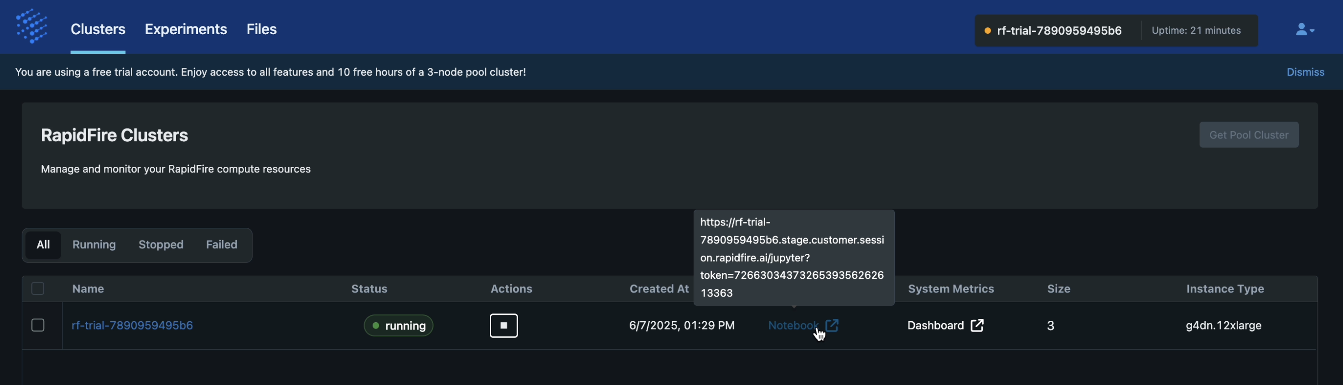Filter clusters by Stopped
This screenshot has height=385, width=1343.
(161, 245)
